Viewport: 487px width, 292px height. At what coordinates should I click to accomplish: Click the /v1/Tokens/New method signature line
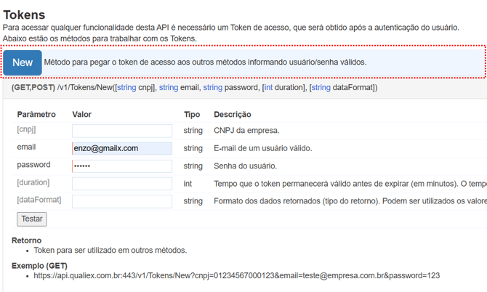pos(194,88)
